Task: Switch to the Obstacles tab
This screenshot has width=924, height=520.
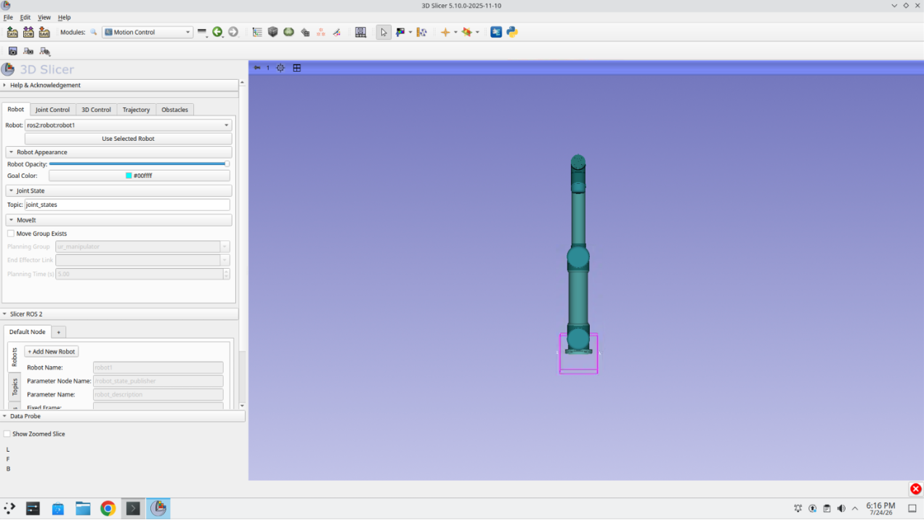Action: coord(174,110)
